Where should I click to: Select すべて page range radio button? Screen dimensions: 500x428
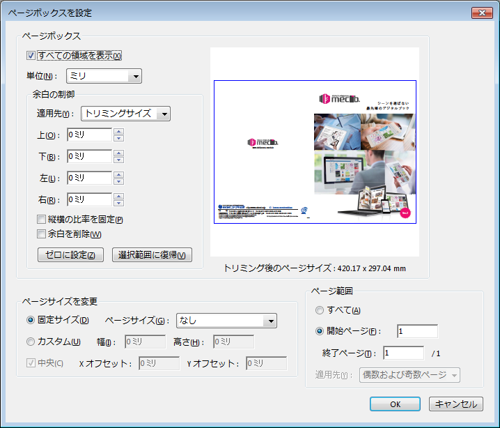click(320, 310)
